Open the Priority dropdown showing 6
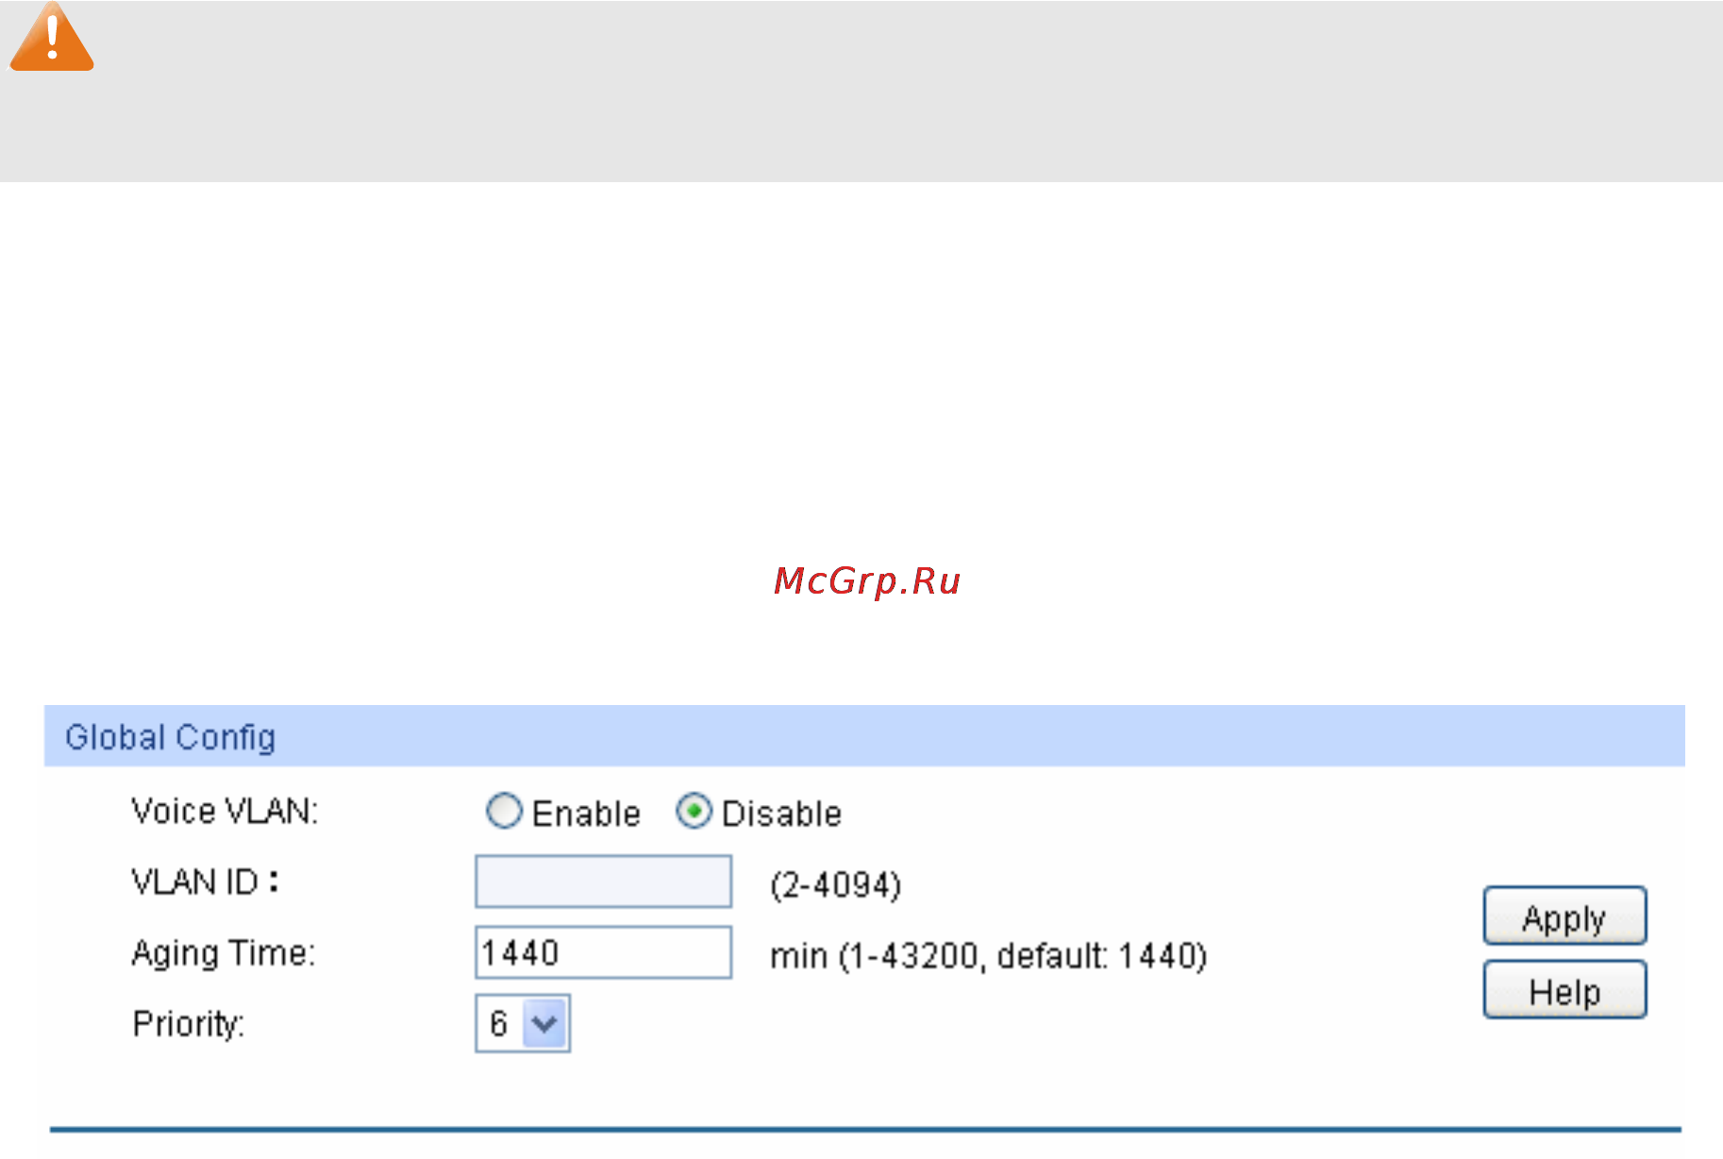This screenshot has height=1159, width=1723. point(523,1023)
